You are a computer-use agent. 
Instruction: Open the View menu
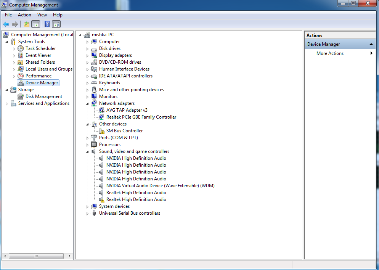click(x=42, y=15)
